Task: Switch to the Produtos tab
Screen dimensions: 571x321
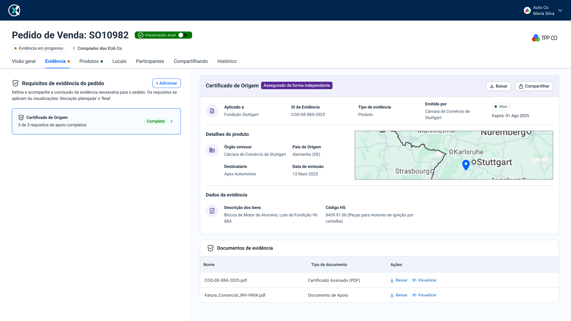Action: point(89,61)
